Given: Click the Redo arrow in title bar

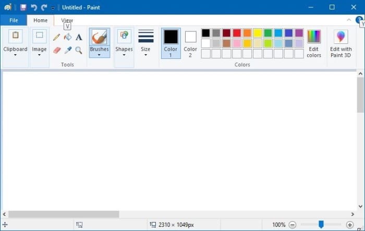Looking at the screenshot, I should pos(44,7).
